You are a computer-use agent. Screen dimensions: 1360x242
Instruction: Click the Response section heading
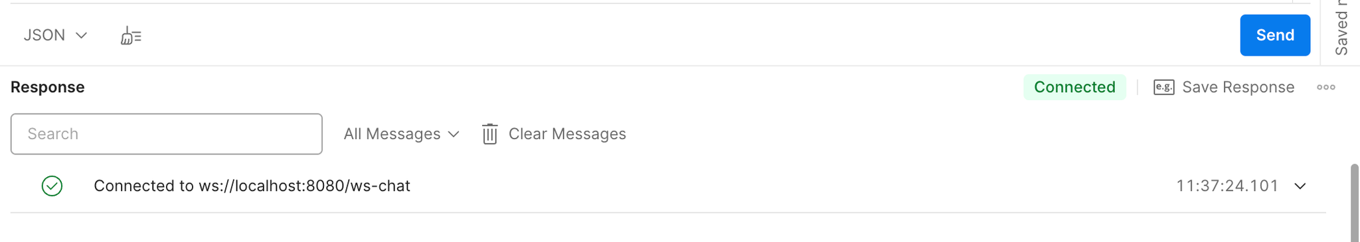(47, 88)
